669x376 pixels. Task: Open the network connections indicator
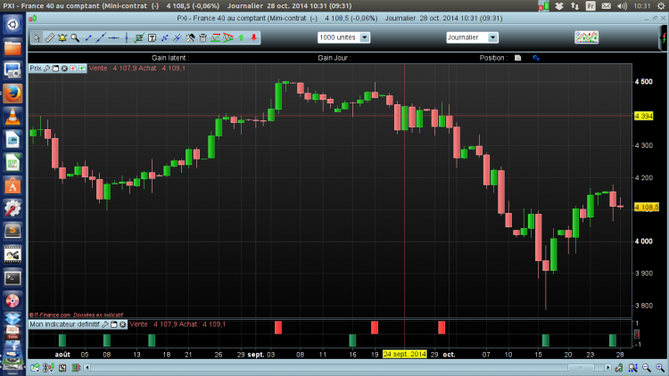(574, 6)
